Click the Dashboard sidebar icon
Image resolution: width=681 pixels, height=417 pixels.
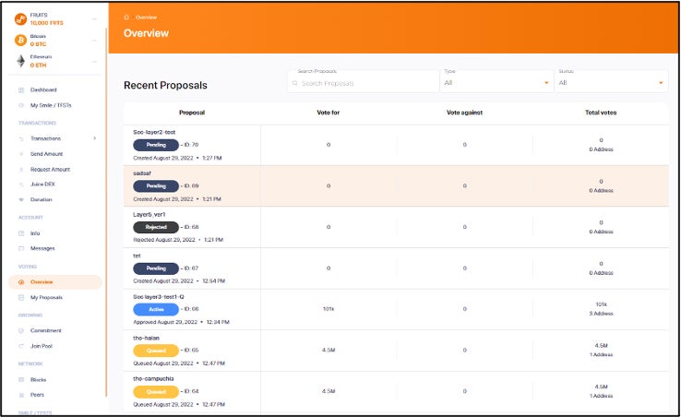click(21, 89)
